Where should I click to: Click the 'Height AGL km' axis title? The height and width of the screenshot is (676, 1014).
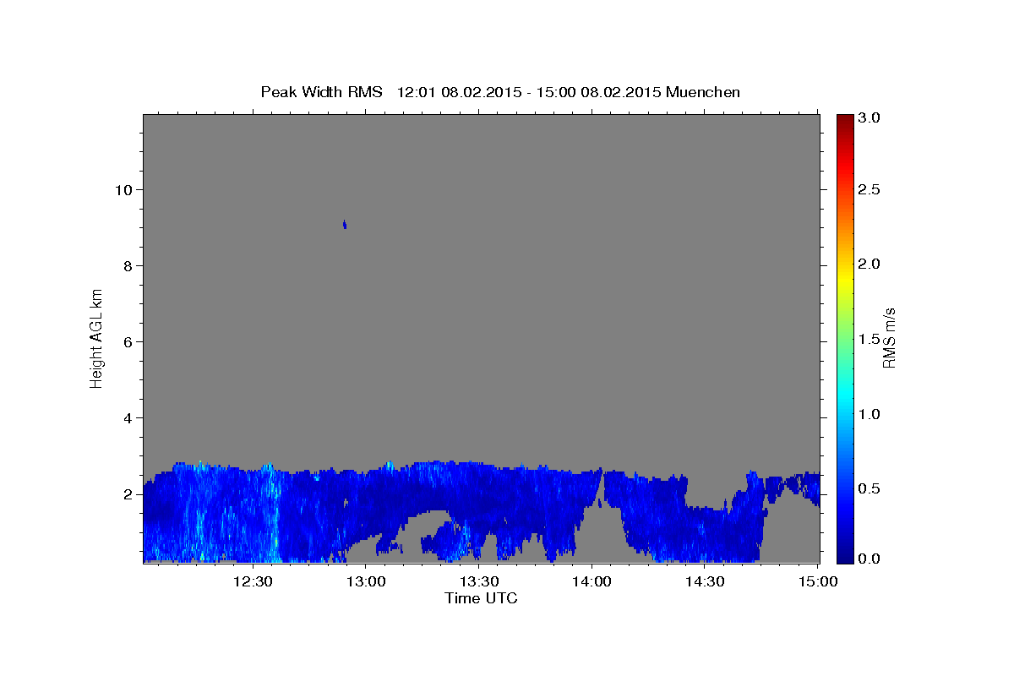pyautogui.click(x=97, y=338)
